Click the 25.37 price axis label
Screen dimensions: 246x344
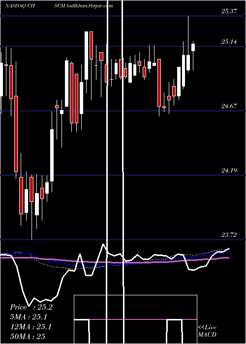pyautogui.click(x=229, y=11)
